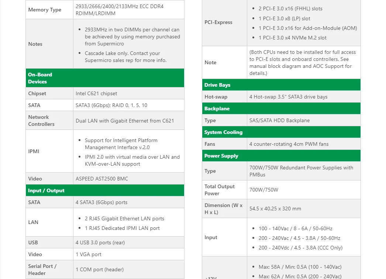Click '200 - 240Vdc / 4.5 - 3.8A (CCC Only)' bullet

pyautogui.click(x=300, y=248)
